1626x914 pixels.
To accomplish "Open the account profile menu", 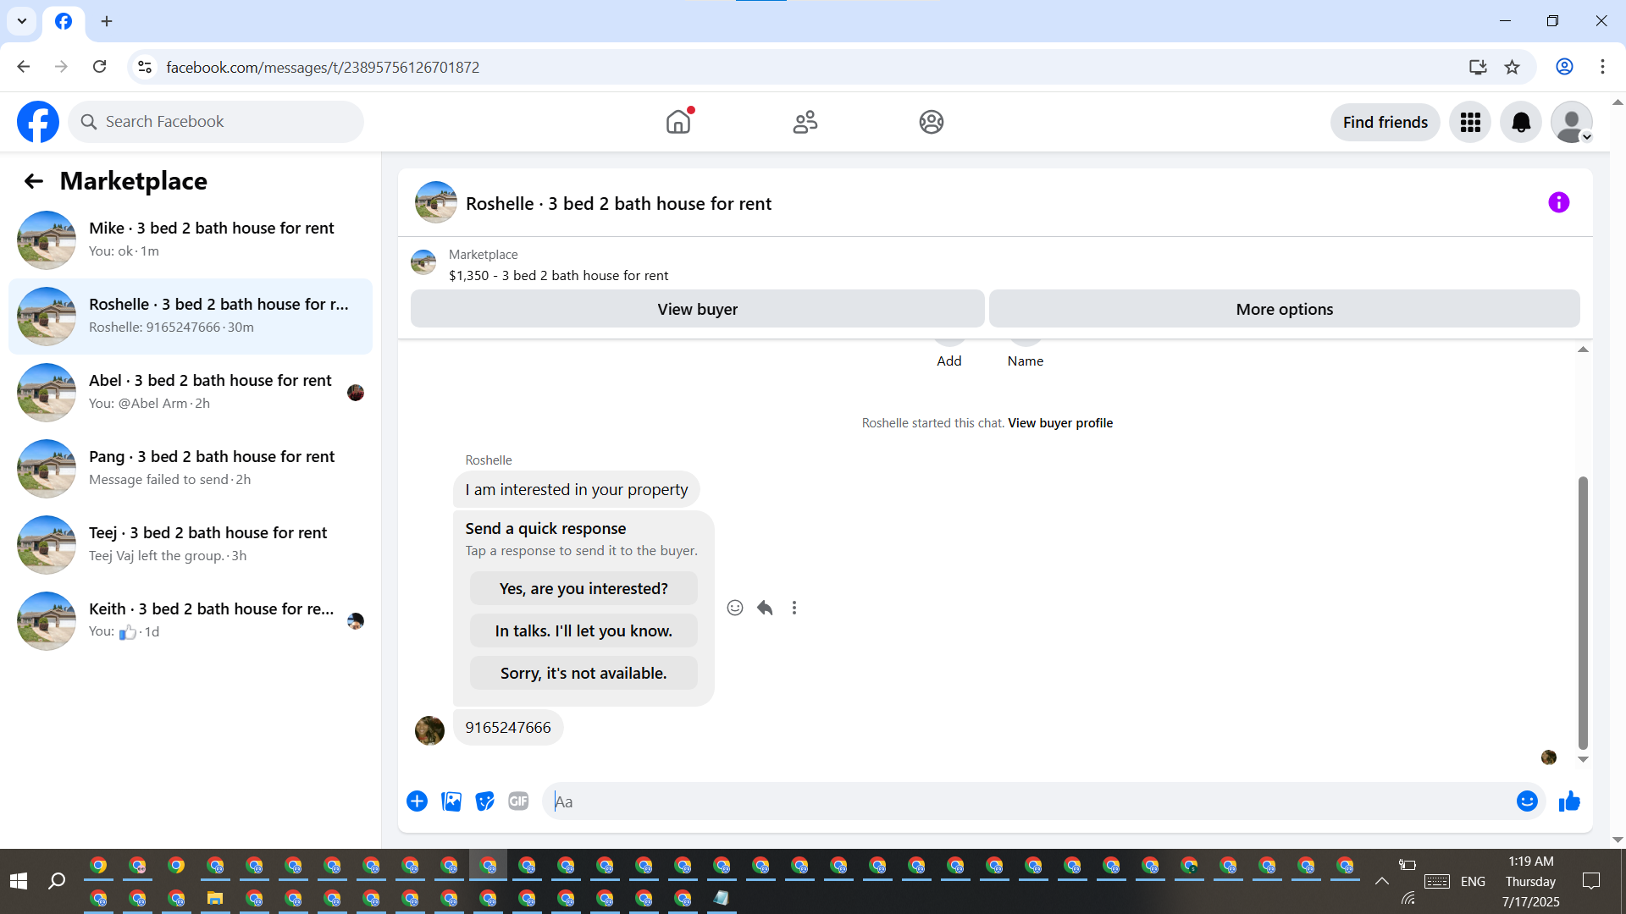I will (1572, 122).
